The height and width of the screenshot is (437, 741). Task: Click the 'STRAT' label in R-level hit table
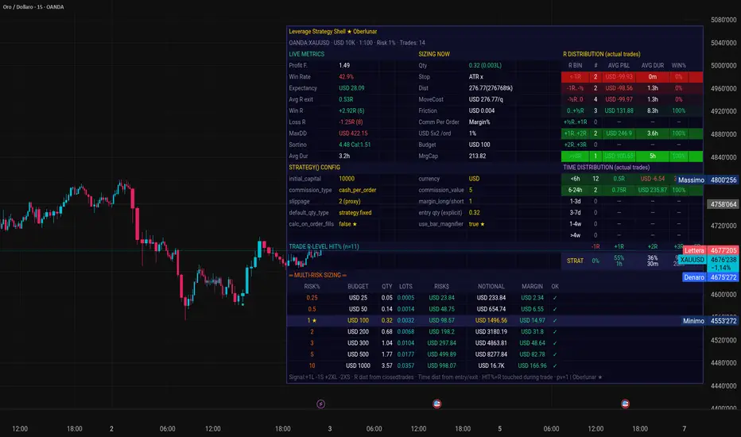pos(575,261)
